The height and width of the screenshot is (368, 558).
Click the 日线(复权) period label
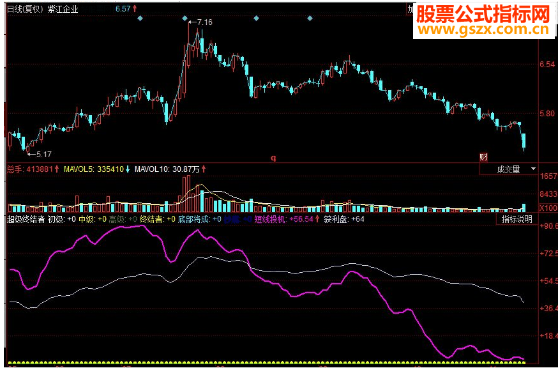click(26, 9)
